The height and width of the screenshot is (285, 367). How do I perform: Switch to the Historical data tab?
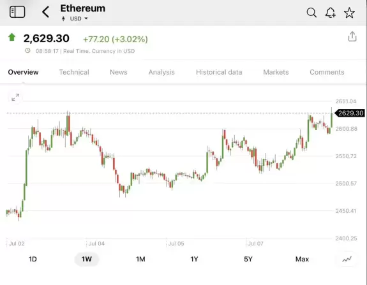[x=219, y=72]
